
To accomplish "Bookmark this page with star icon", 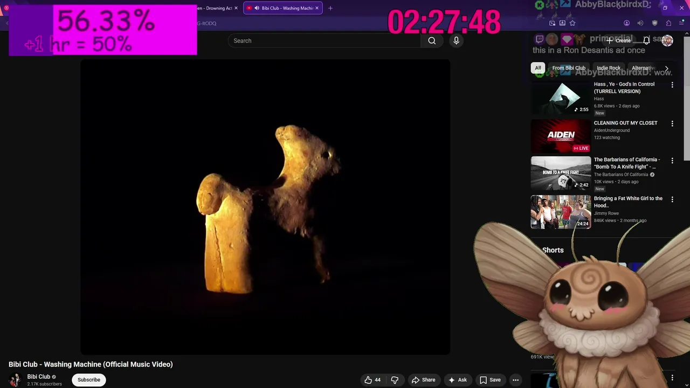I will (x=572, y=23).
